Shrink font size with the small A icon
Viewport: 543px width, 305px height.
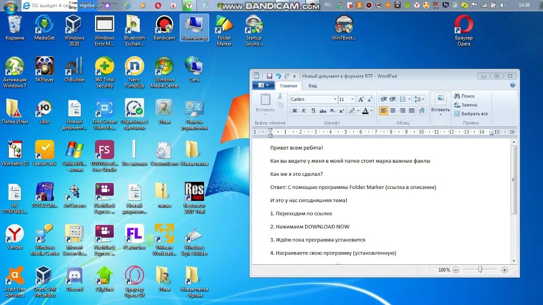coord(369,99)
